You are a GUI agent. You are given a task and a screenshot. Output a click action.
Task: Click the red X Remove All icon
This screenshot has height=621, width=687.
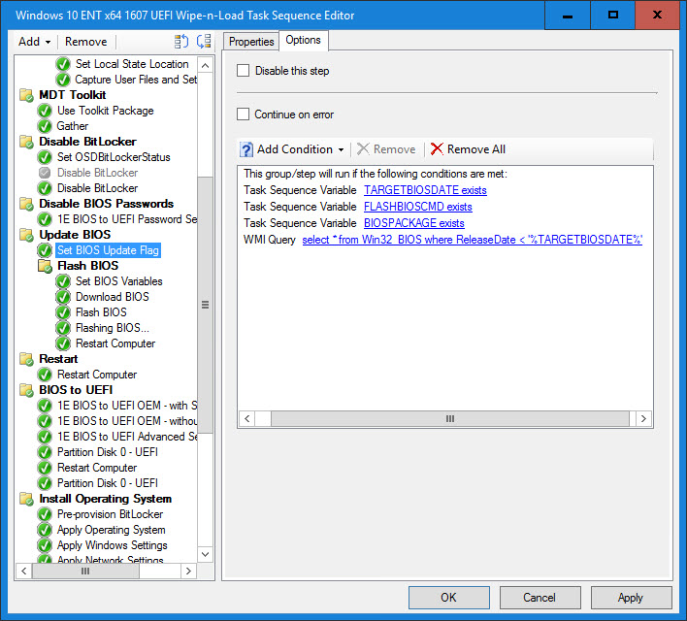point(437,149)
